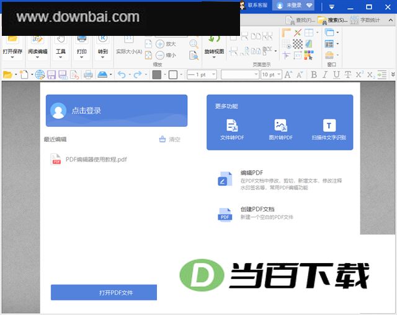The height and width of the screenshot is (315, 397).
Task: Click the gray fill color swatch
Action: (157, 75)
